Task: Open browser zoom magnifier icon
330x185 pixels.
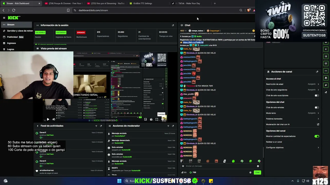Action: click(x=241, y=10)
